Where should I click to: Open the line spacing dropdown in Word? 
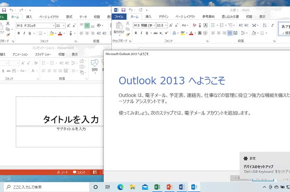click(x=244, y=33)
